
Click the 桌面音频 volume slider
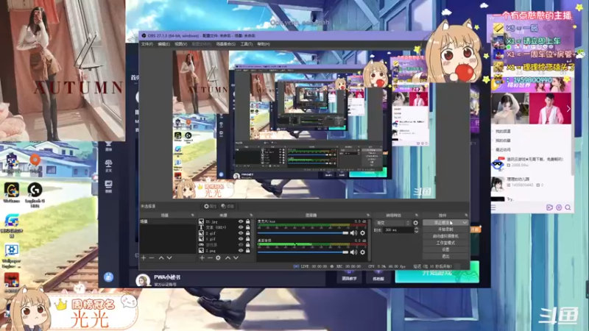pyautogui.click(x=303, y=252)
